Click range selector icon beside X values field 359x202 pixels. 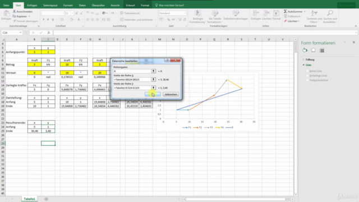153,80
